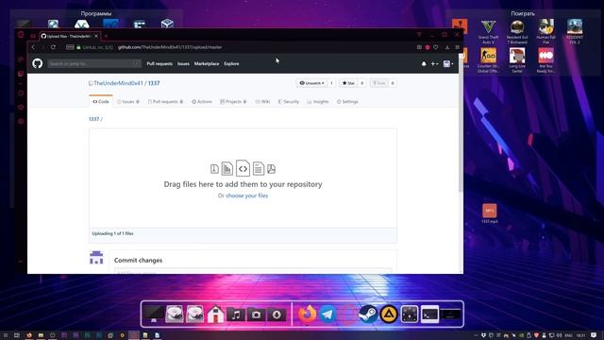
Task: Select the github.com address bar URL
Action: (170, 47)
